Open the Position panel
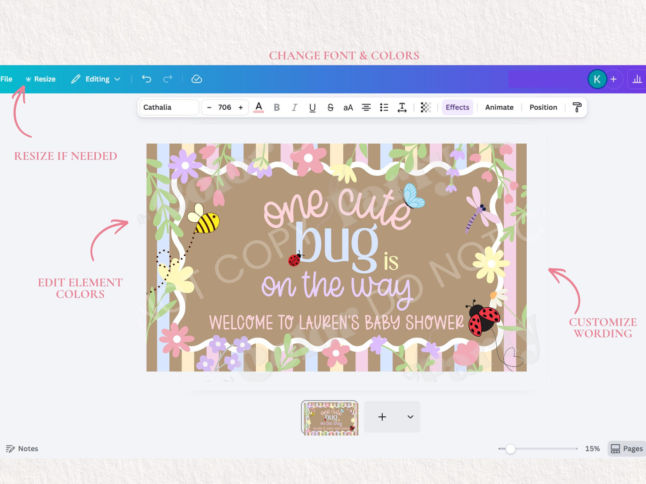Screen dimensions: 646x484 click(x=543, y=107)
